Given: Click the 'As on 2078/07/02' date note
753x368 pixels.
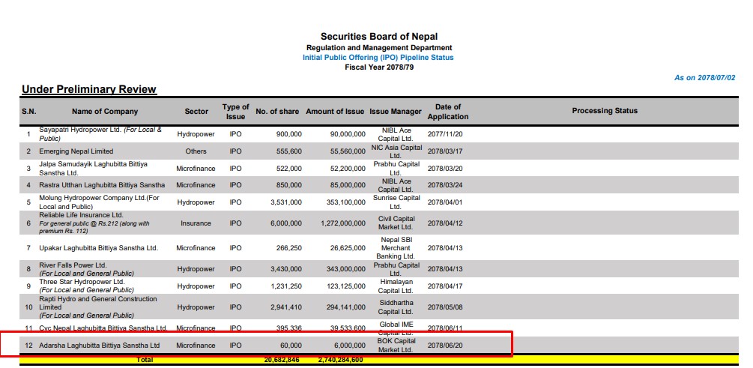Looking at the screenshot, I should (x=704, y=78).
